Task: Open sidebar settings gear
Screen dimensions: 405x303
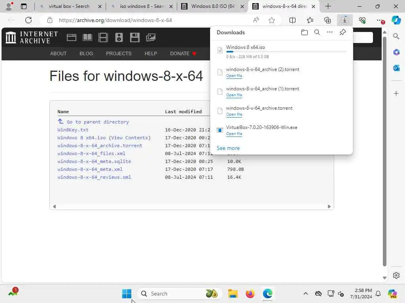Action: (x=396, y=275)
